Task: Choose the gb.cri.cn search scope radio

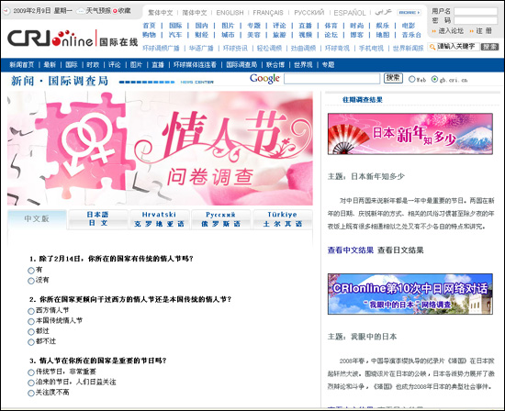Action: pos(435,79)
